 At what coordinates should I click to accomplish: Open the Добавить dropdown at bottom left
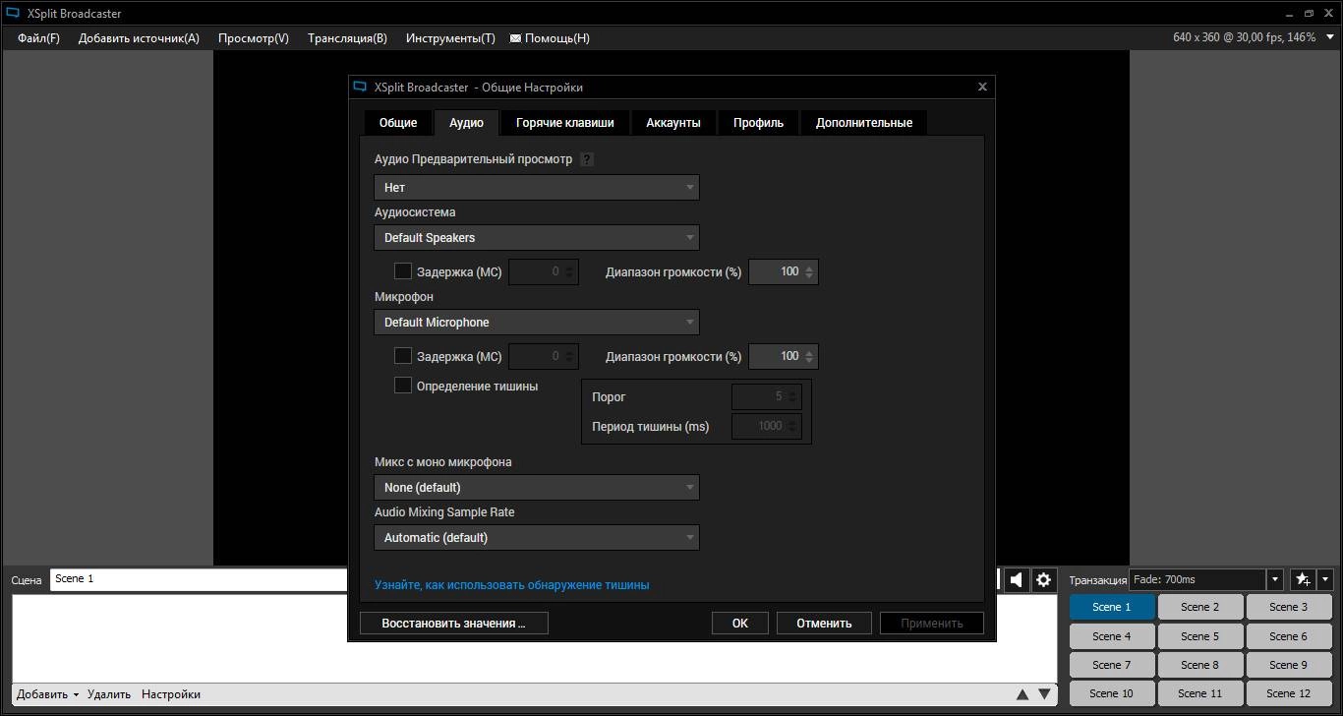click(48, 694)
